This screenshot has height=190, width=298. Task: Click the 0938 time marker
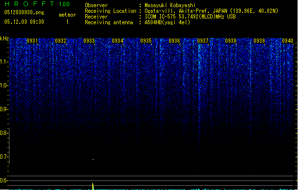[231, 41]
